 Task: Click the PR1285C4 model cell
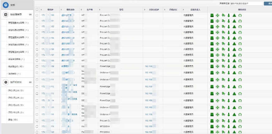pos(104,132)
